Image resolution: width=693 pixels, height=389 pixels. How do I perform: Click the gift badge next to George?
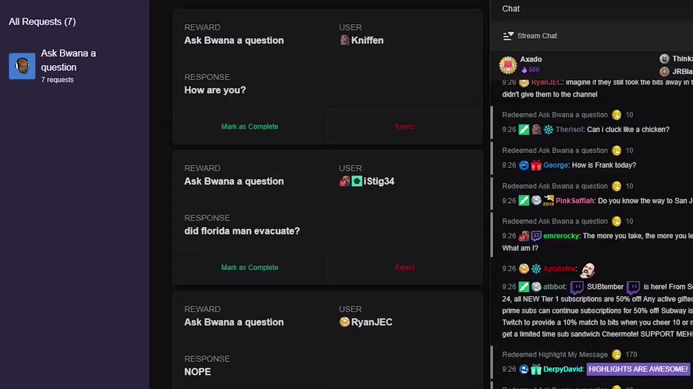click(x=536, y=165)
